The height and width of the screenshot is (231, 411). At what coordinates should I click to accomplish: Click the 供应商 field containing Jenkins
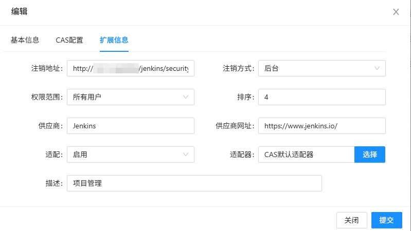[x=131, y=126]
